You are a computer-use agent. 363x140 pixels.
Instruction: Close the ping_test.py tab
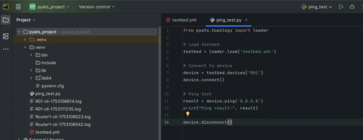pos(246,20)
